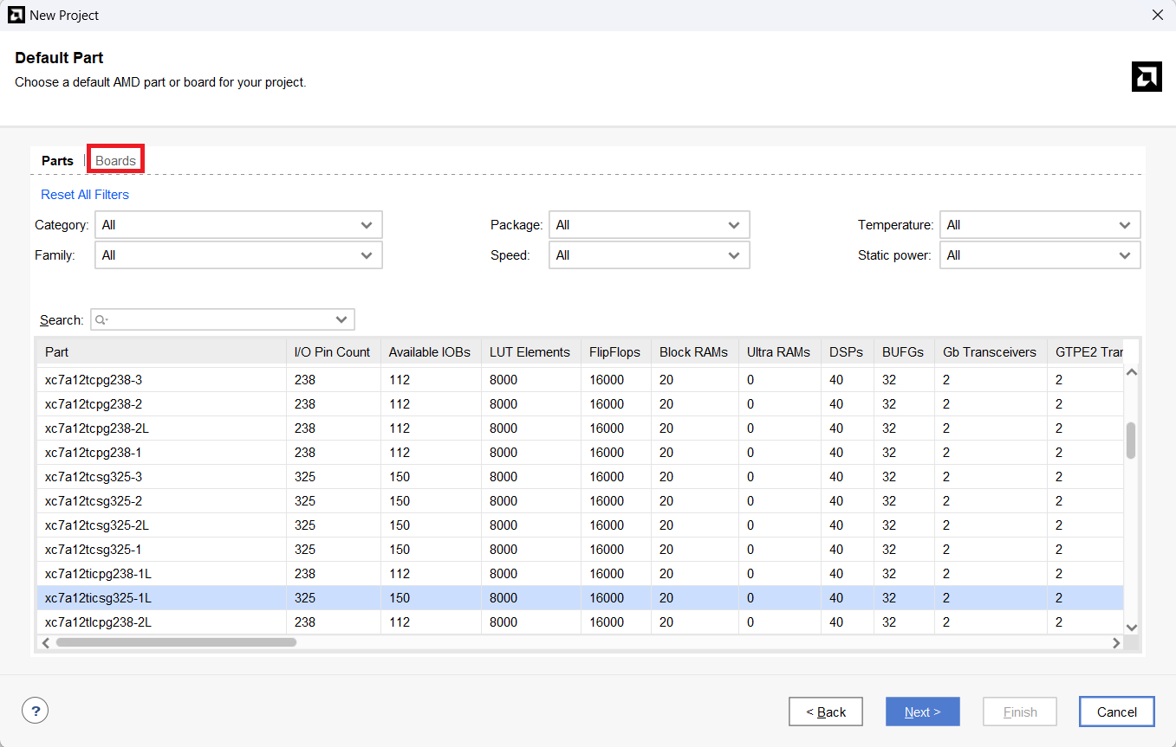Click into the Search input field

point(221,320)
